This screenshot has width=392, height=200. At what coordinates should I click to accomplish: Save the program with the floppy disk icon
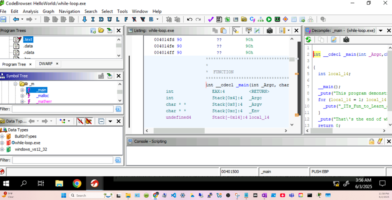coord(3,19)
